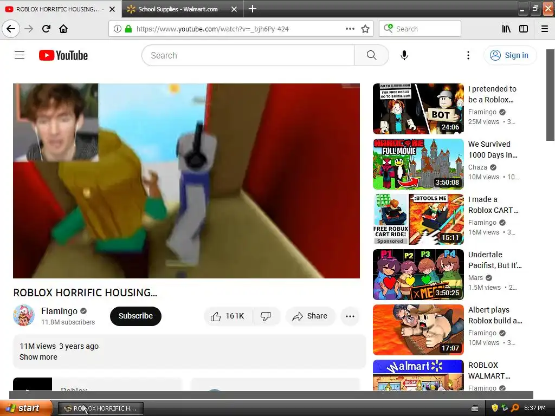Viewport: 555px width, 416px height.
Task: Open We Survived 1000 Days thumbnail
Action: 418,164
